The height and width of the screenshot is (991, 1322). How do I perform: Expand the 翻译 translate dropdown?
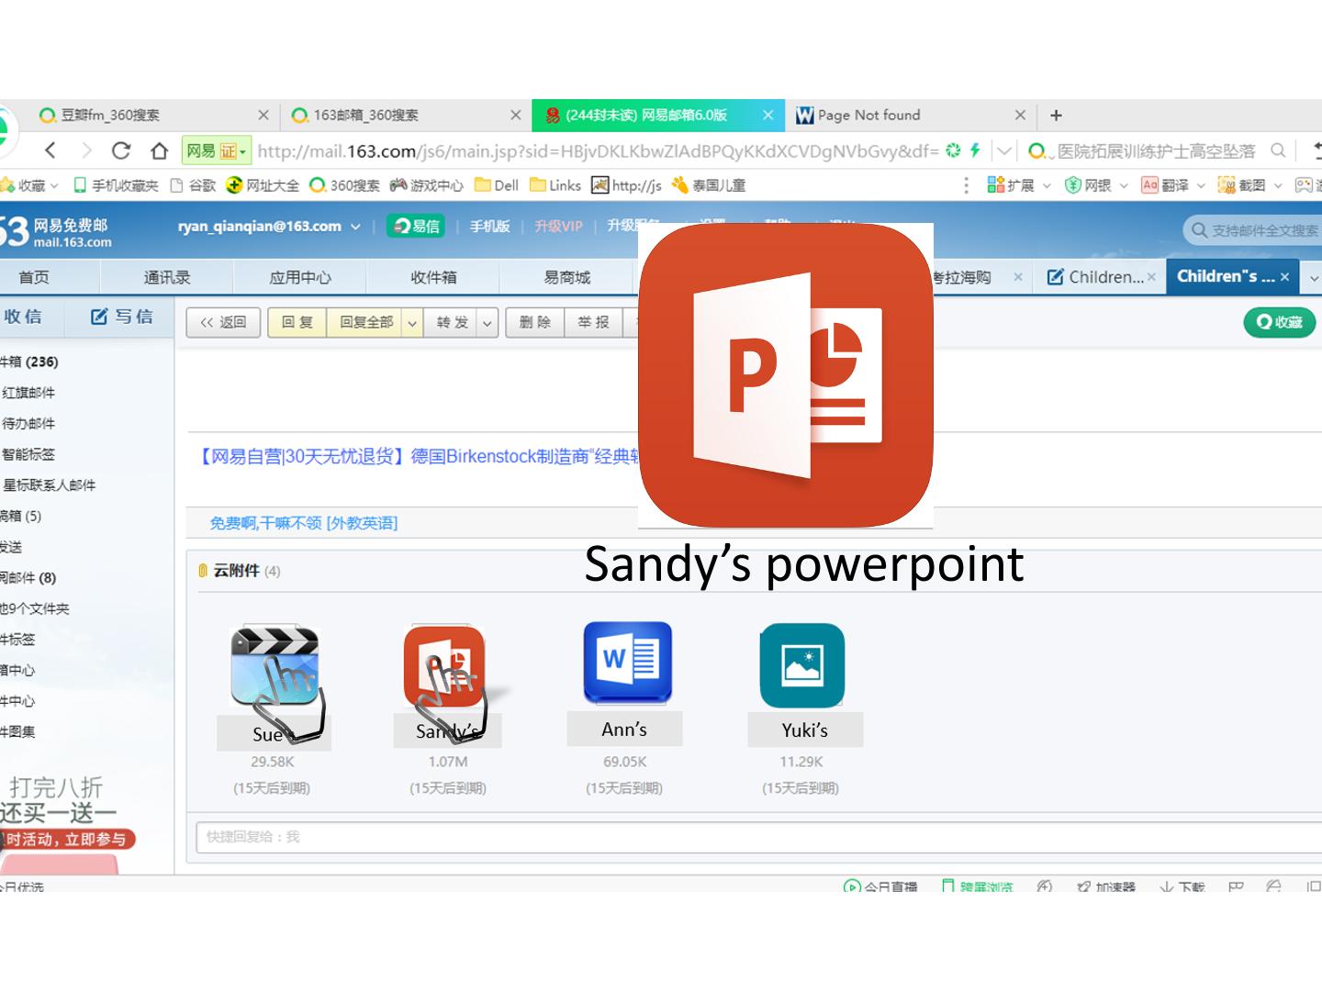point(1200,185)
